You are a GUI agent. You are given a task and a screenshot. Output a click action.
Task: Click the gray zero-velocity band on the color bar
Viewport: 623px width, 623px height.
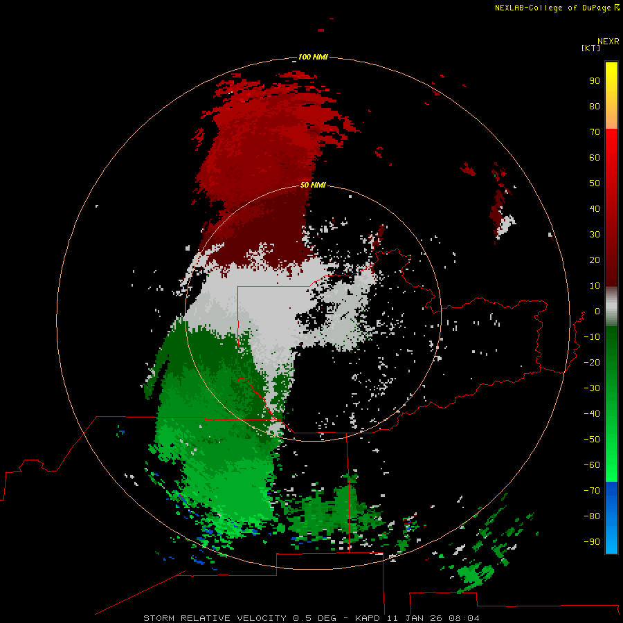pos(611,307)
